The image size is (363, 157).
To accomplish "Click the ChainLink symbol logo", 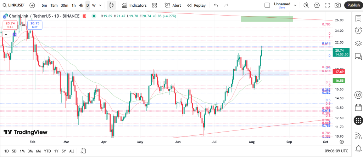I will point(5,16).
